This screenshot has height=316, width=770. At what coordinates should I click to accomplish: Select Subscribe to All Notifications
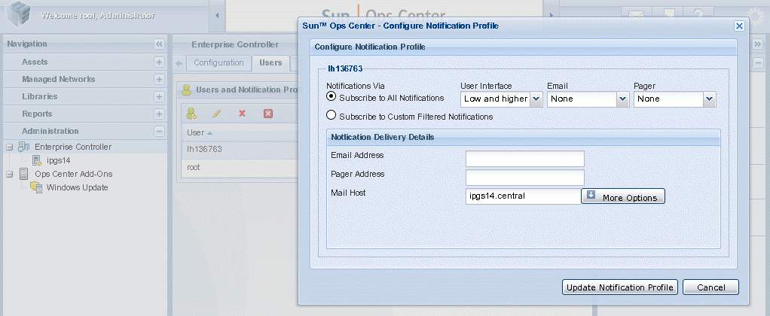pyautogui.click(x=332, y=96)
